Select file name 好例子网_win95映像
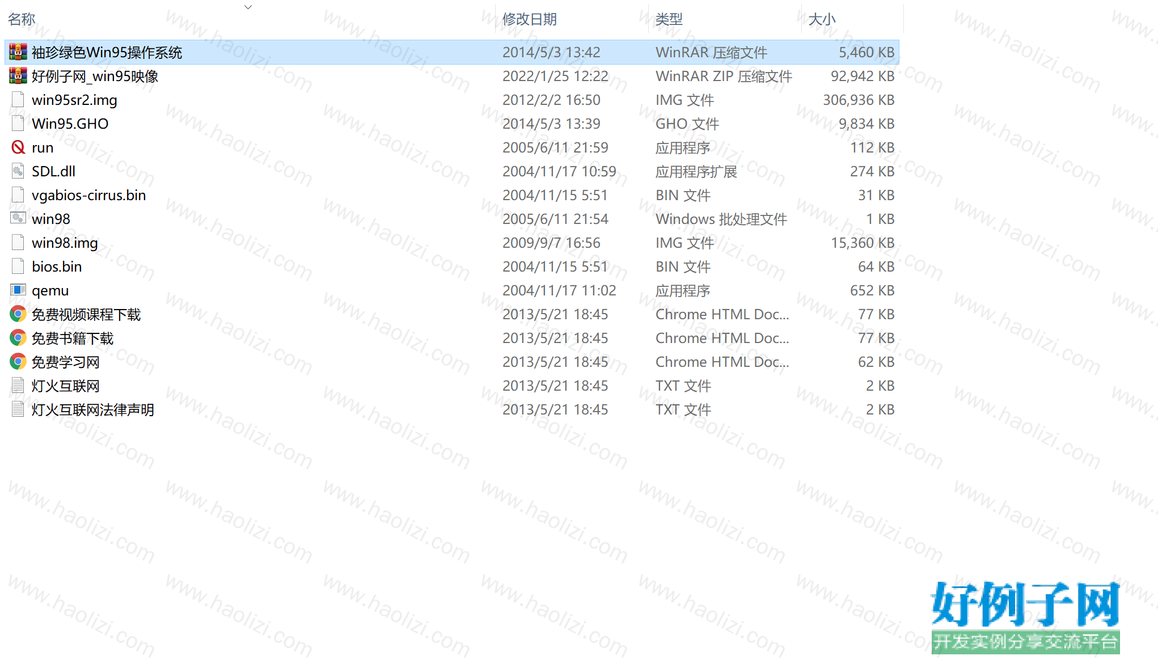1158x660 pixels. point(95,77)
